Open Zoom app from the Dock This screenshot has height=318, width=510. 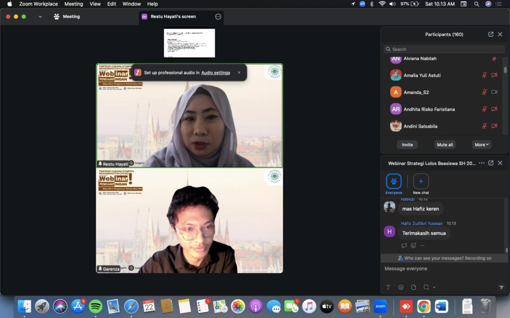381,306
